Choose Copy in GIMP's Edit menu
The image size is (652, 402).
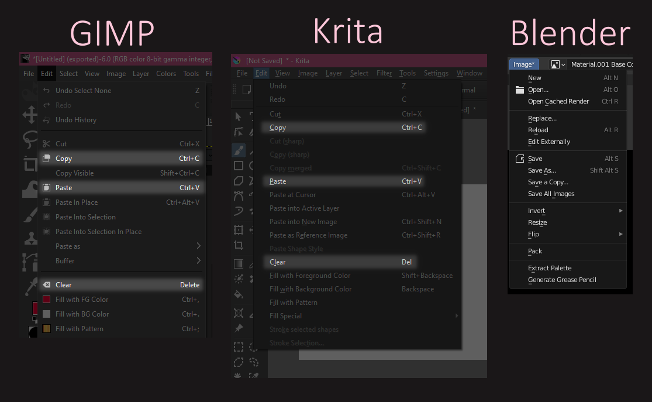[x=122, y=159]
